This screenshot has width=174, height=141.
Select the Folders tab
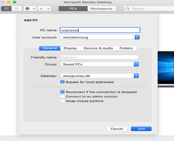point(126,48)
